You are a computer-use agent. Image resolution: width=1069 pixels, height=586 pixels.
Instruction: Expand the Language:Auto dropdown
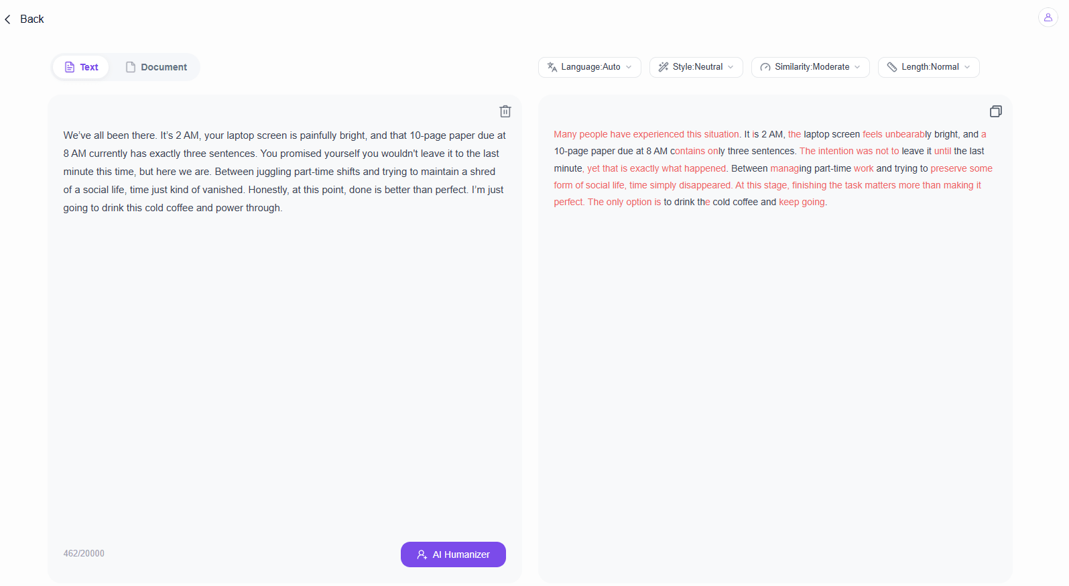point(590,67)
